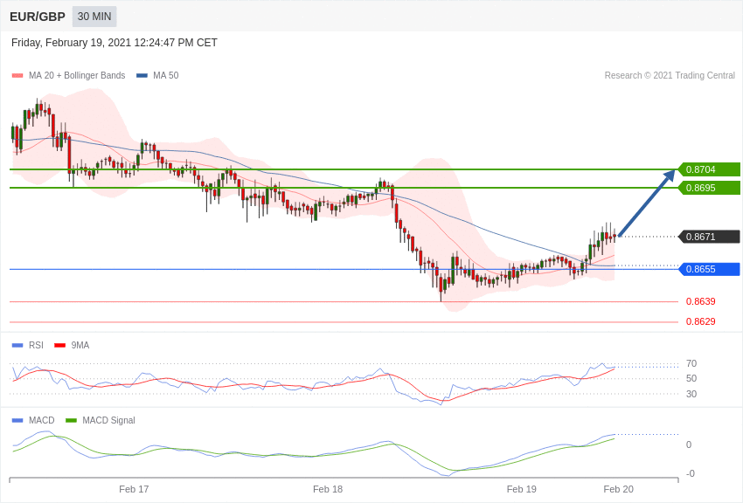Click the red support level 0.8639

tap(701, 301)
